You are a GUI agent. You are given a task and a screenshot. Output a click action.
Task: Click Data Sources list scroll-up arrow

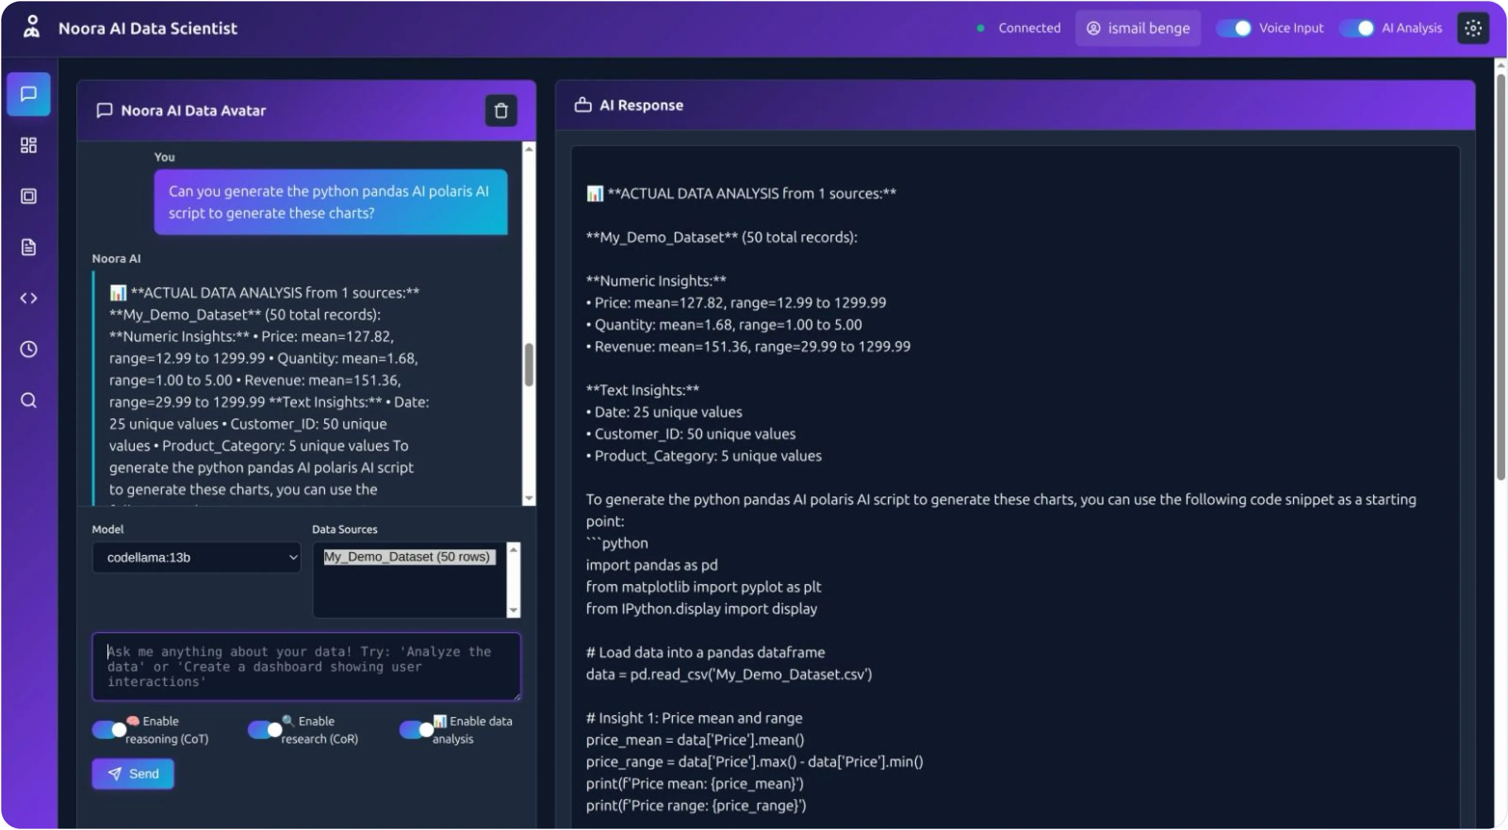[x=513, y=549]
